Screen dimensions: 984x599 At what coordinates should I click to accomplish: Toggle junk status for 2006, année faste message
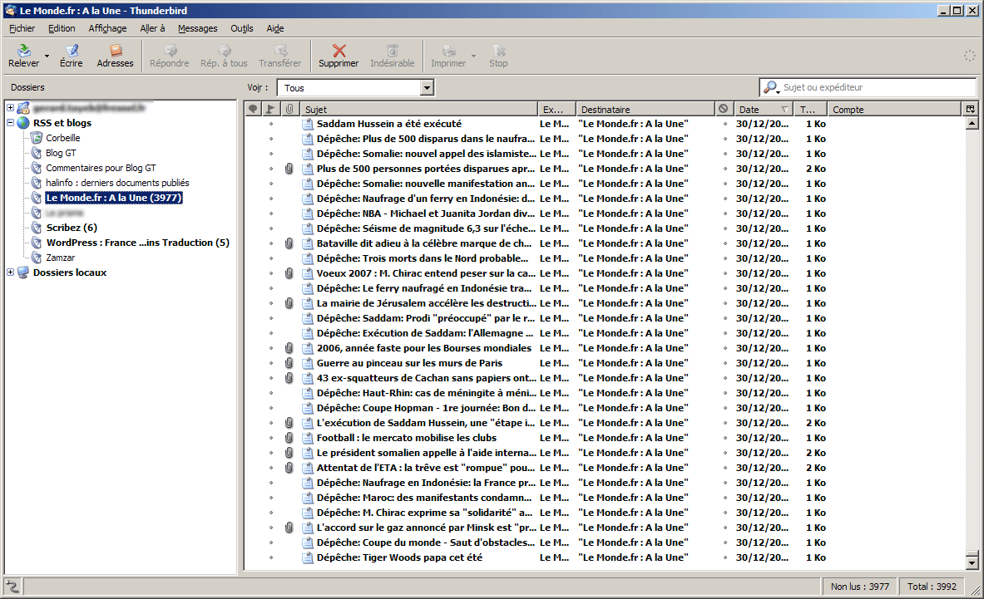point(724,348)
